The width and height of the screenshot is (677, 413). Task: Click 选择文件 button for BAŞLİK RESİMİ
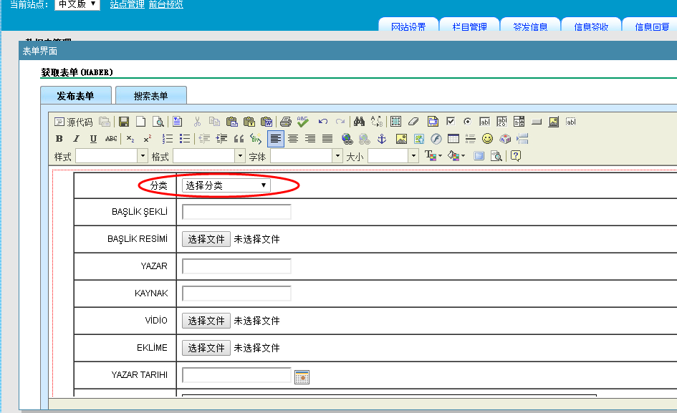point(206,239)
